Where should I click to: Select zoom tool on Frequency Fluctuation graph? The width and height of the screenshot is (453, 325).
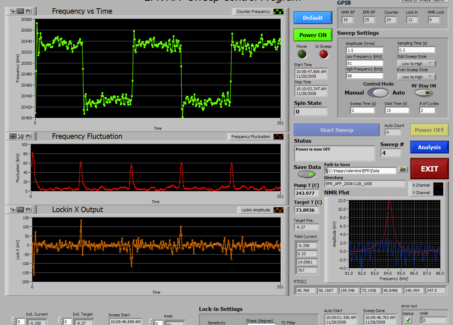21,136
